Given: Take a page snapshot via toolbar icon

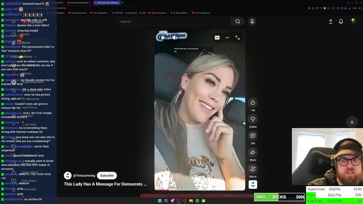Looking at the screenshot, I should coord(321,8).
